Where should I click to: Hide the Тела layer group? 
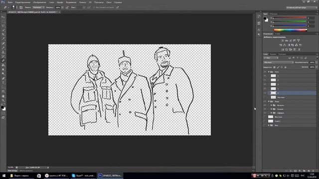[265, 72]
